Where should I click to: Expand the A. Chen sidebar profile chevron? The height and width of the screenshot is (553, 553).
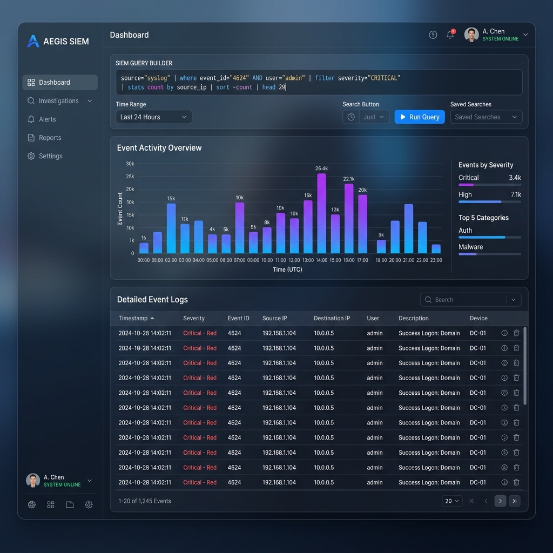90,481
